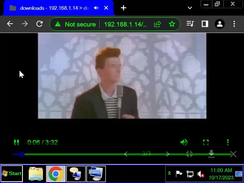Open the clock showing 11:00 AM
The width and height of the screenshot is (244, 183).
point(221,174)
